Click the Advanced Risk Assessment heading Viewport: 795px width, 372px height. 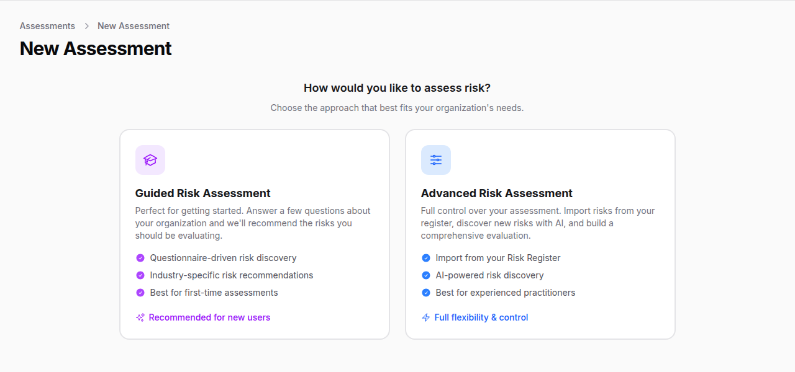(x=496, y=193)
